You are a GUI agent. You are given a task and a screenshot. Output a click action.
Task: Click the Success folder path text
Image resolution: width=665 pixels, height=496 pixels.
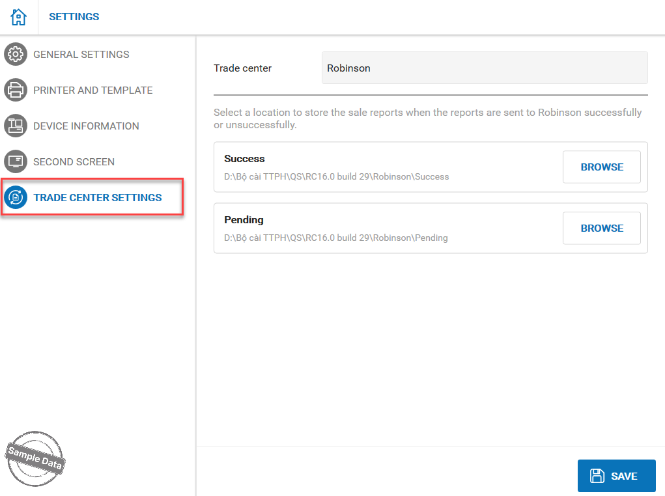point(336,177)
